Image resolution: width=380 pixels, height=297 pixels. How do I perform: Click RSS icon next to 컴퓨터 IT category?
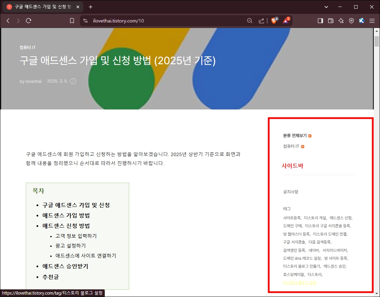click(x=302, y=146)
